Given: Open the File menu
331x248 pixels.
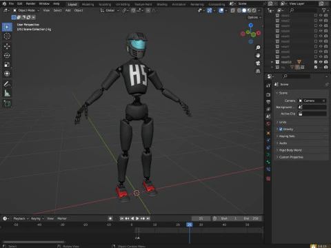Looking at the screenshot, I should click(11, 3).
